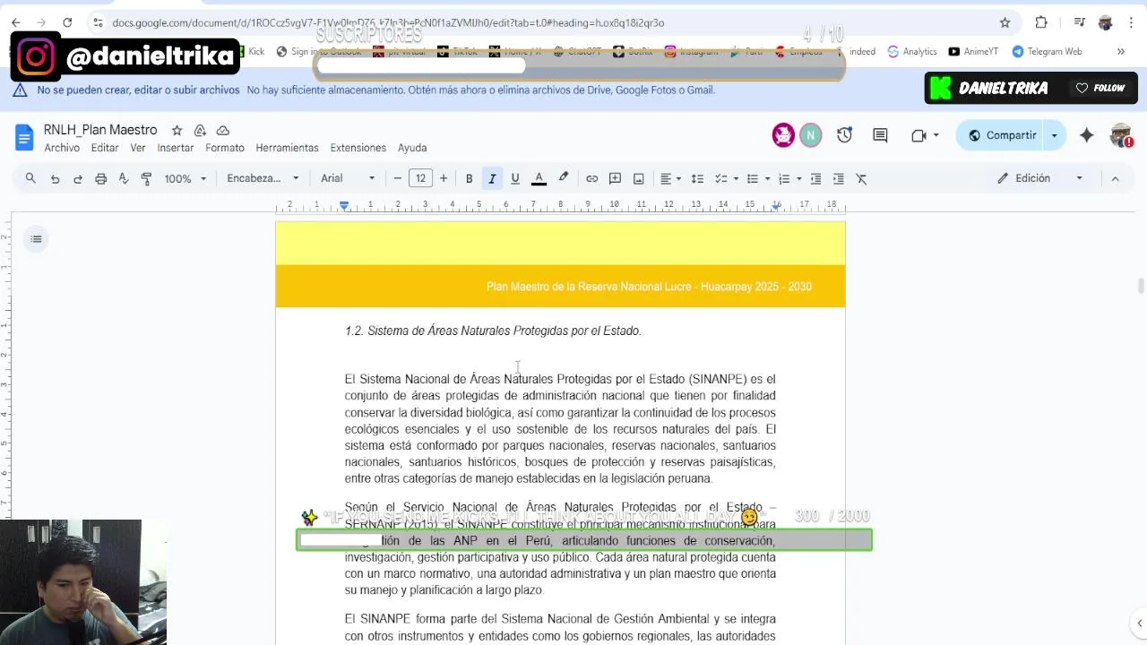Run spelling and grammar check
Image resolution: width=1147 pixels, height=645 pixels.
(x=124, y=178)
